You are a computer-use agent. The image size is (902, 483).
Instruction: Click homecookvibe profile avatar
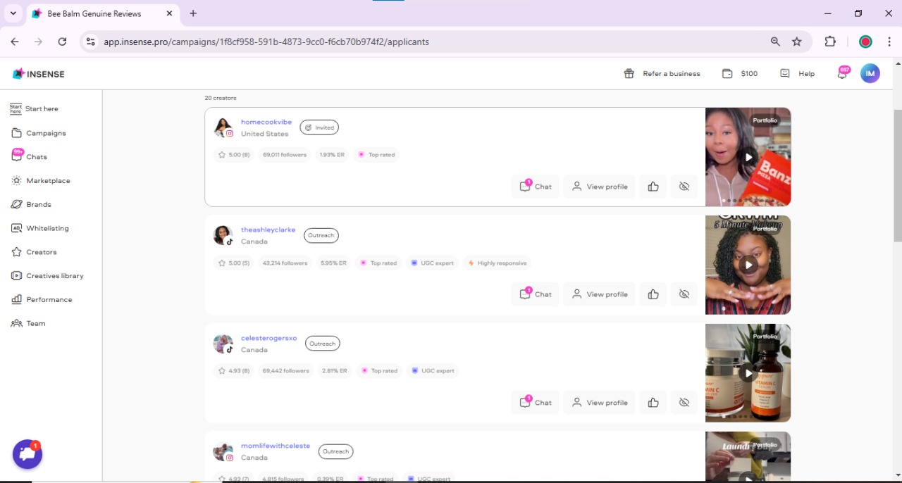(x=223, y=127)
